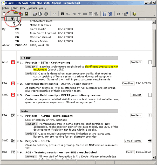
Task: Click the yellow figure toolbar icon
Action: click(x=134, y=14)
